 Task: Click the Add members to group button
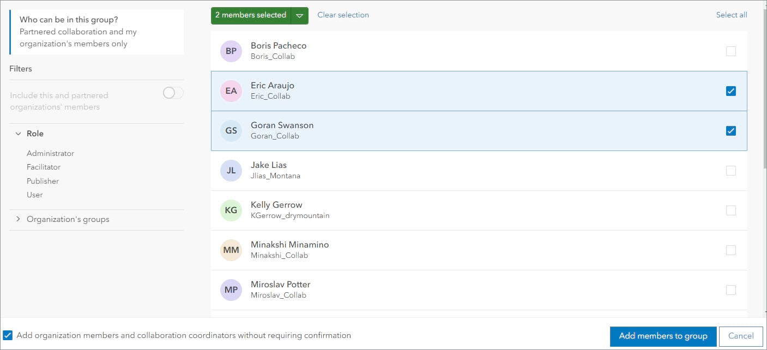coord(662,336)
